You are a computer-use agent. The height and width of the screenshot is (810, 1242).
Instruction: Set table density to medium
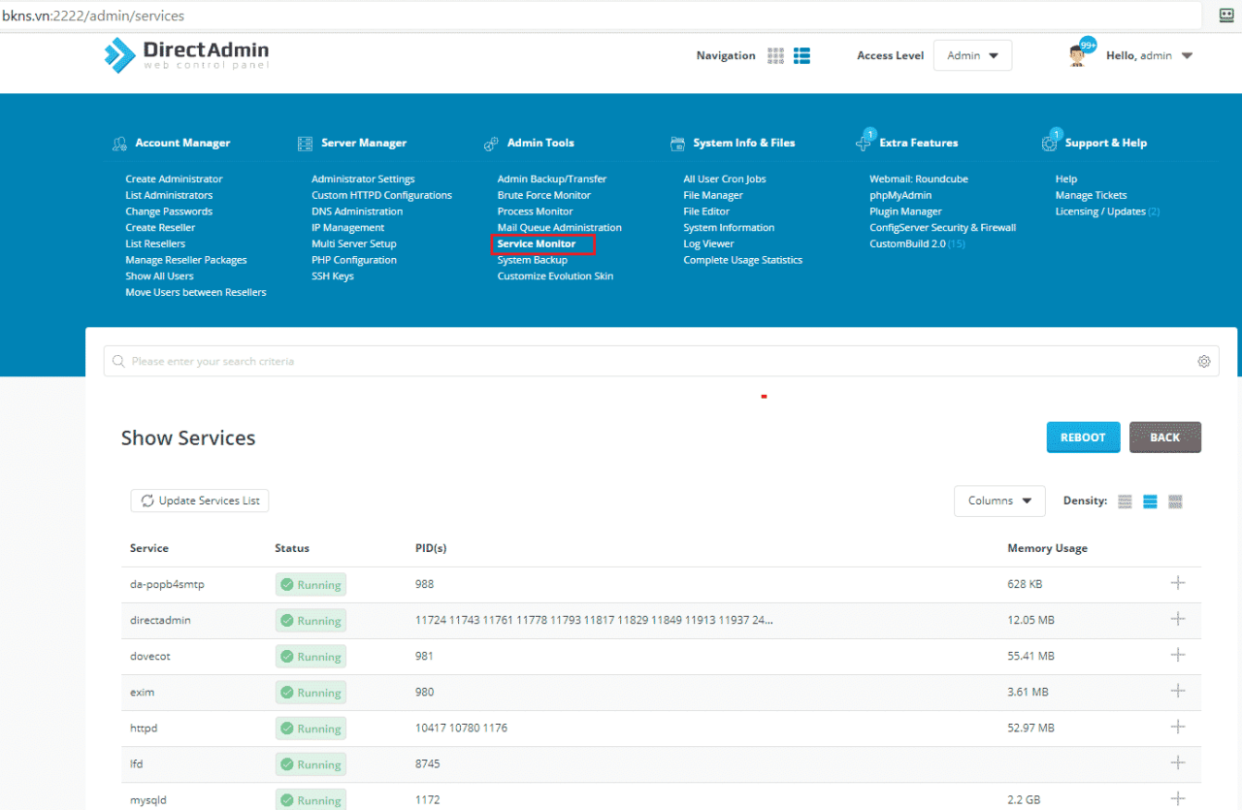(1150, 502)
